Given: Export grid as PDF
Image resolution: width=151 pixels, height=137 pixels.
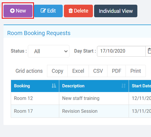Looking at the screenshot, I should [117, 71].
